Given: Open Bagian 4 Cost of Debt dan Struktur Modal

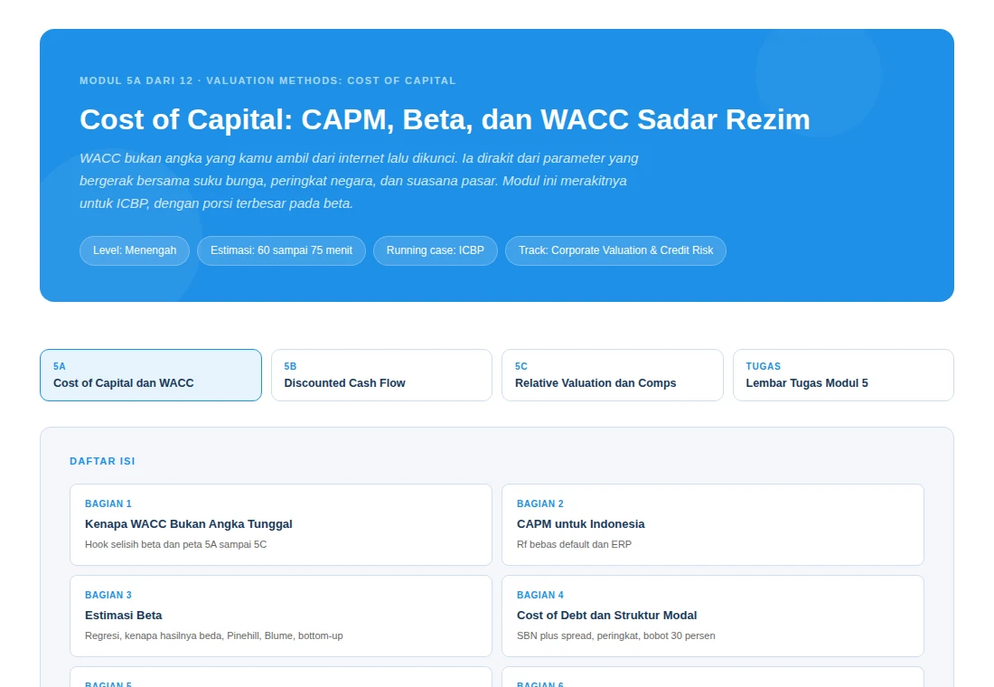Looking at the screenshot, I should [x=713, y=616].
